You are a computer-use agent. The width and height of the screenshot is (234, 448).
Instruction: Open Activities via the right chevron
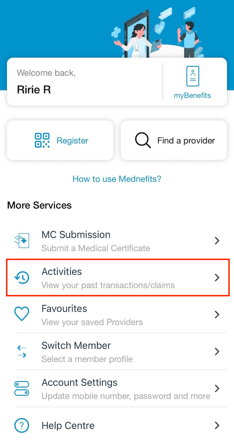(x=217, y=277)
